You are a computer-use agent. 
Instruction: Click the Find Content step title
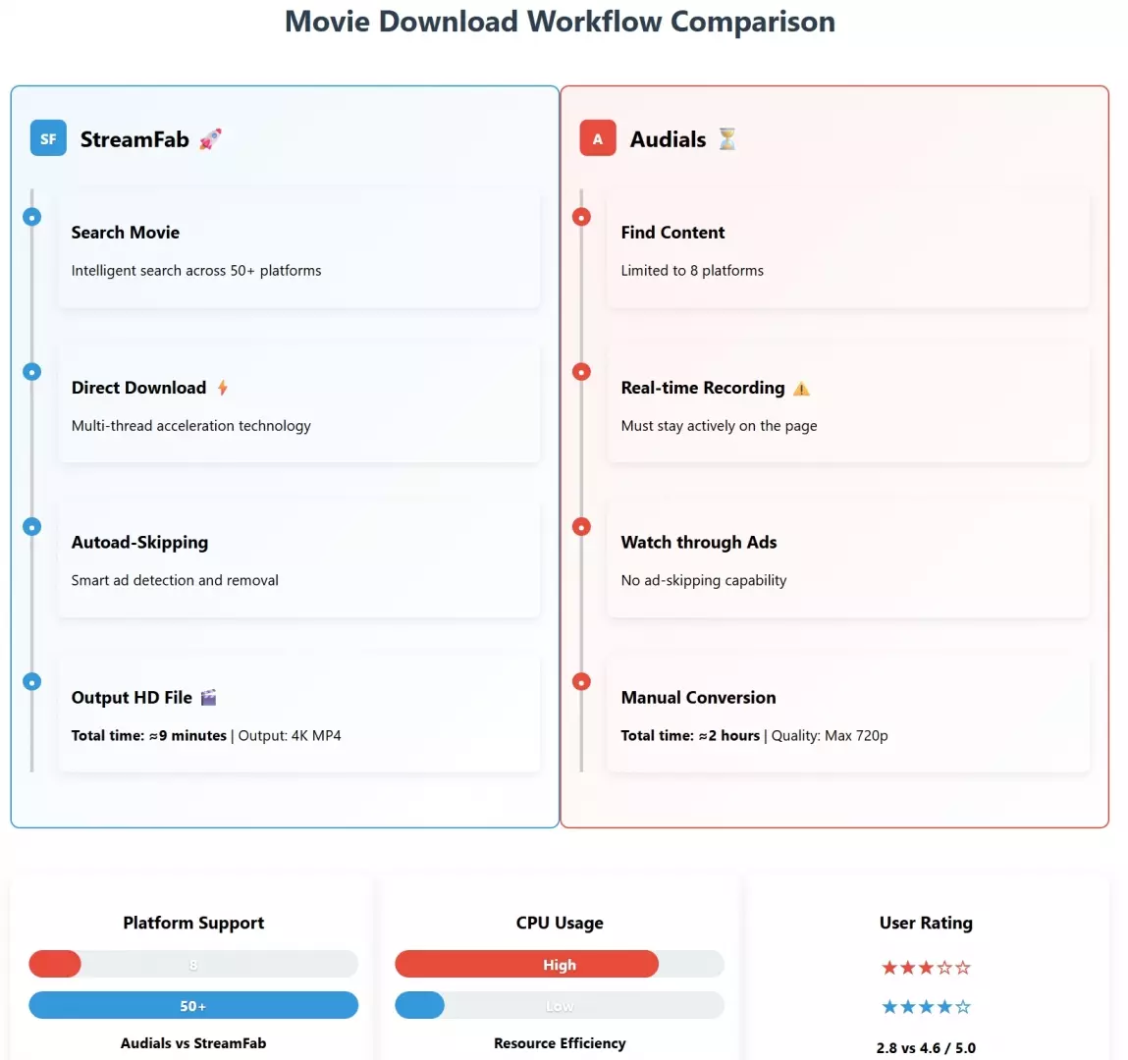[672, 233]
